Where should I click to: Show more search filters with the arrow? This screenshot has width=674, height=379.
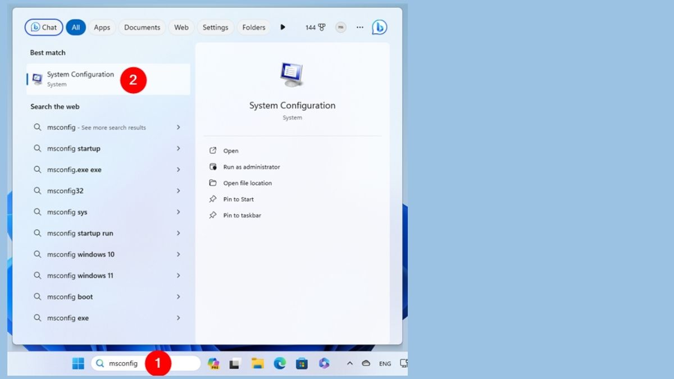(x=283, y=27)
